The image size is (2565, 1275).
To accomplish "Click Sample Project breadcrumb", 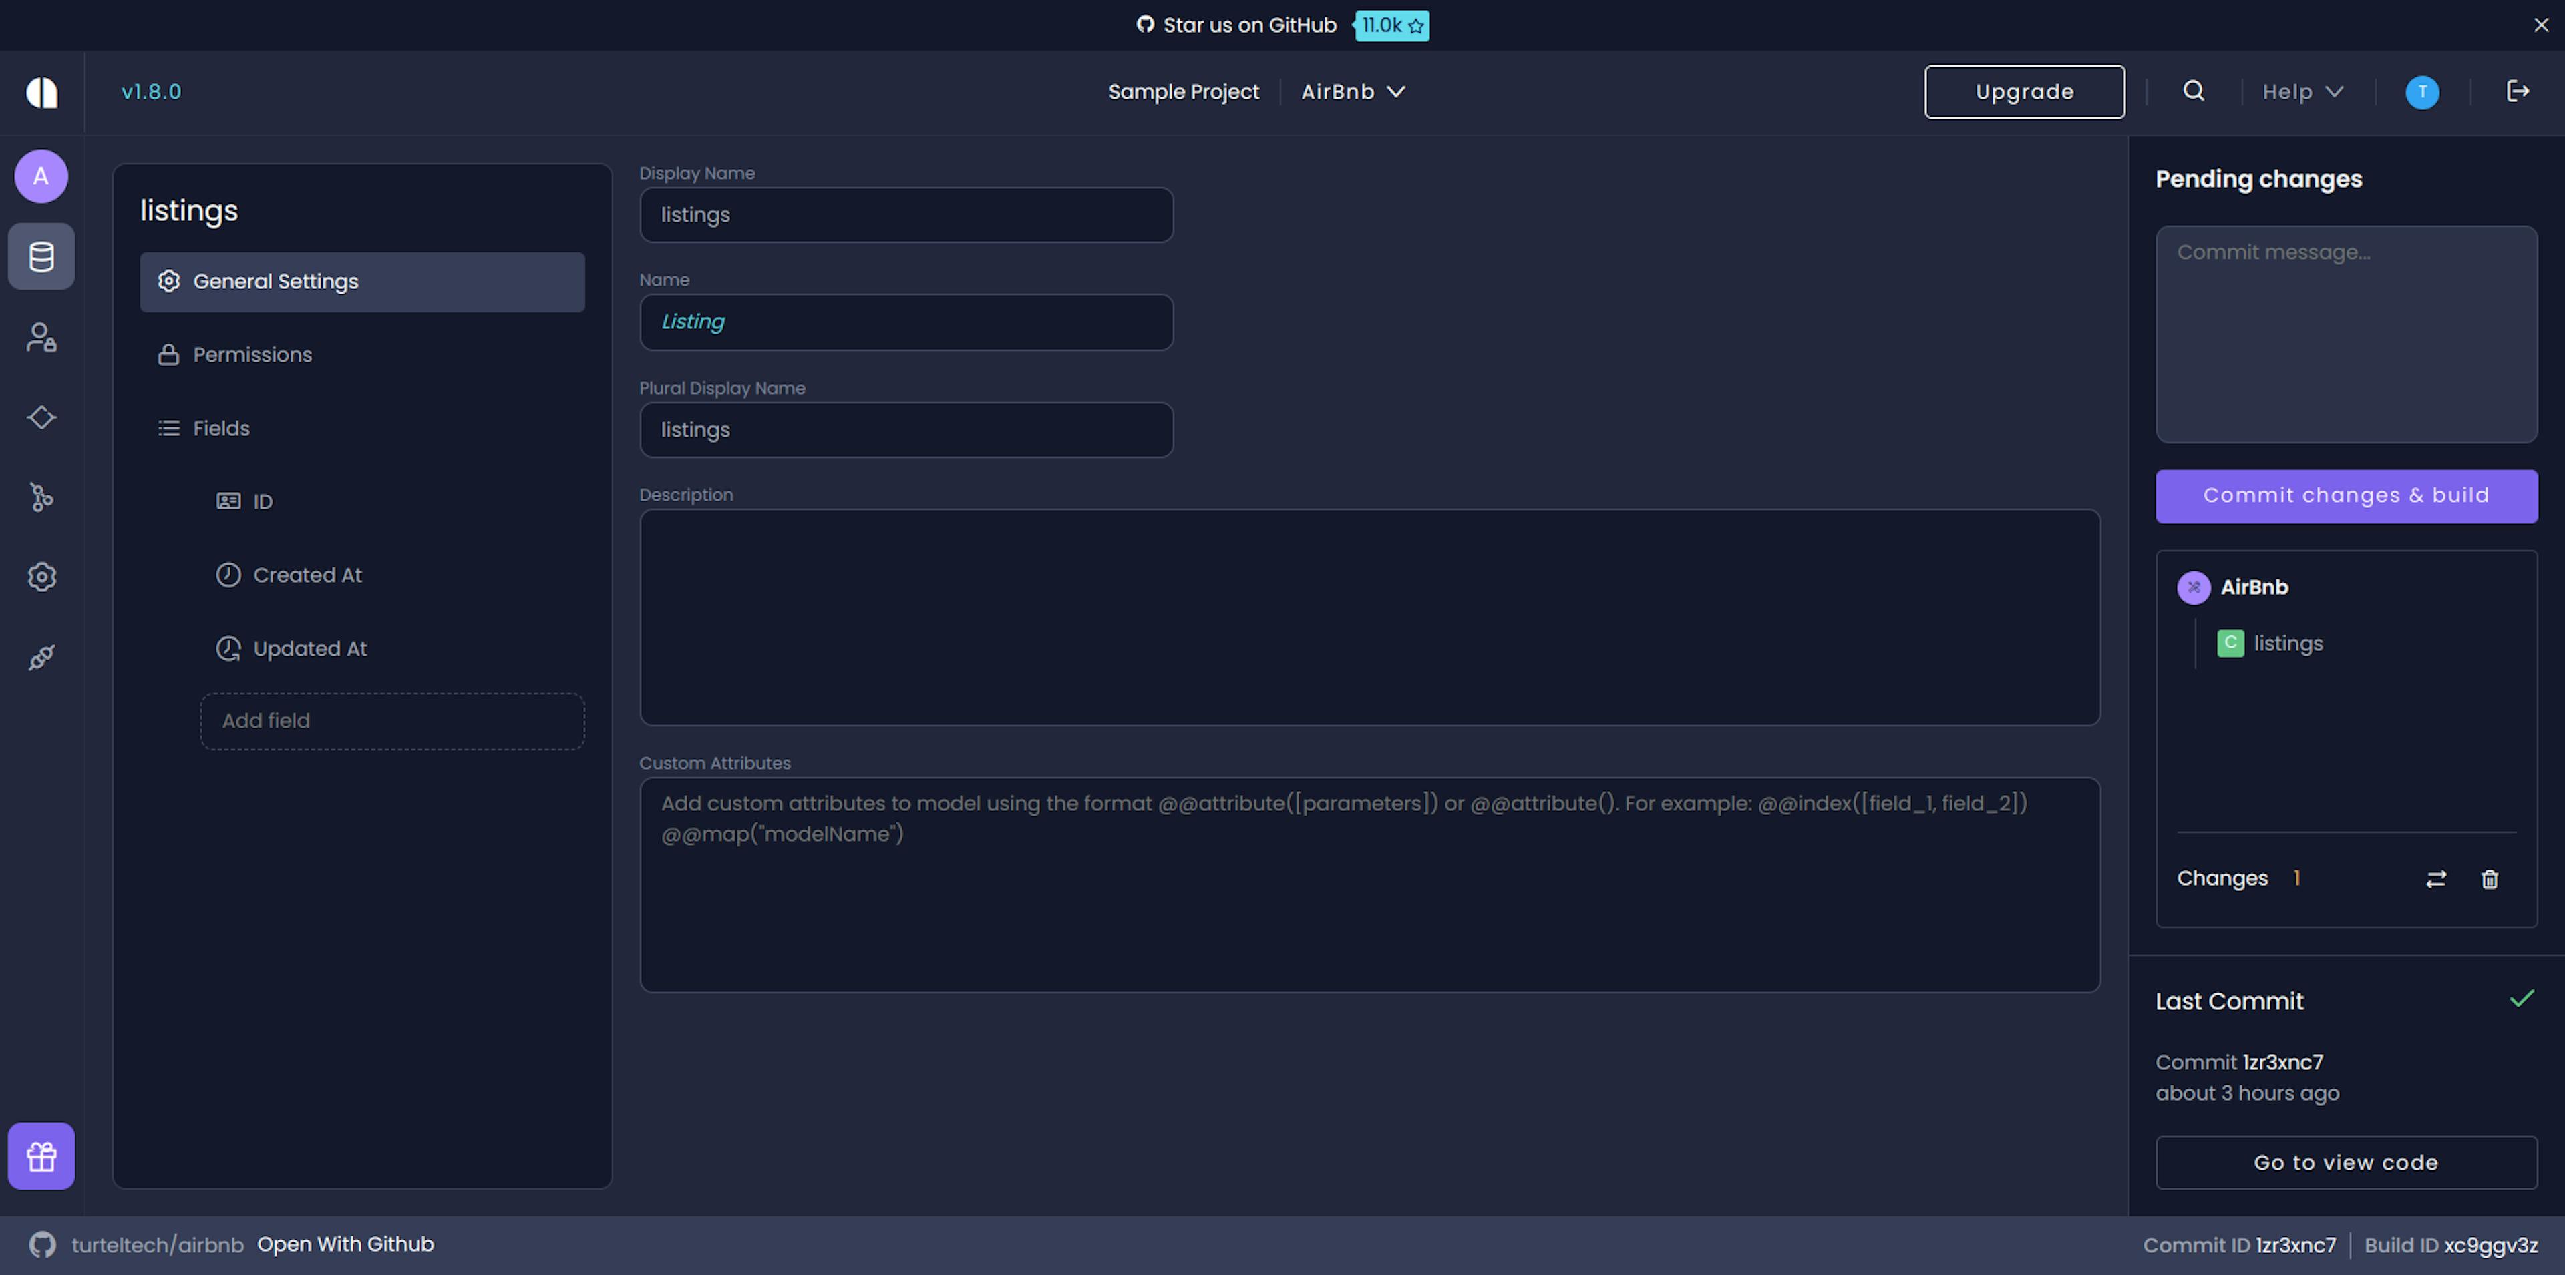I will pos(1183,91).
